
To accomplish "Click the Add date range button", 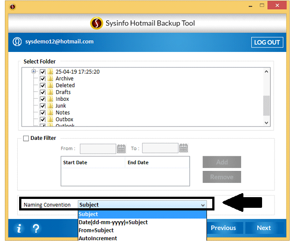I will [x=222, y=162].
